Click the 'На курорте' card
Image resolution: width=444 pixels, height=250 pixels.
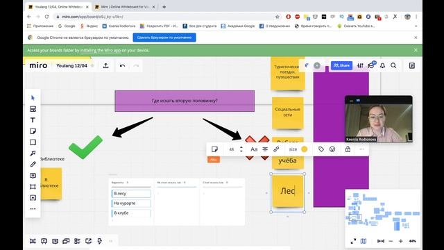pos(131,203)
